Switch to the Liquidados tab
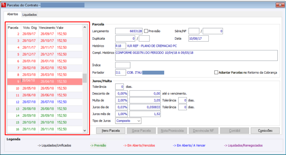The image size is (286, 155). coord(29,14)
